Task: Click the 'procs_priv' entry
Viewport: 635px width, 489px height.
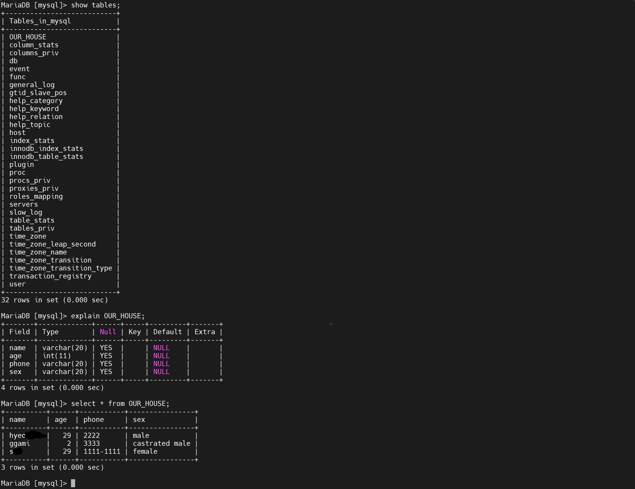Action: point(30,181)
